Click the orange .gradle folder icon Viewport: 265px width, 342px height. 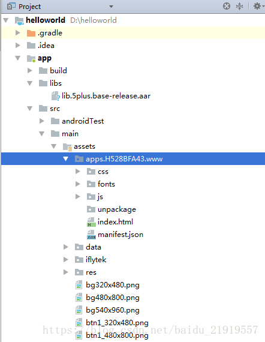tap(31, 33)
